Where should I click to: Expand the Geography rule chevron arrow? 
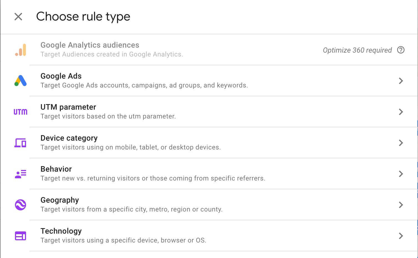point(401,205)
